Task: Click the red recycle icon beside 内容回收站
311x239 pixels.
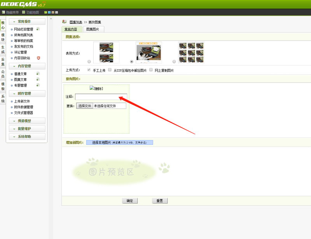Action: (x=38, y=58)
